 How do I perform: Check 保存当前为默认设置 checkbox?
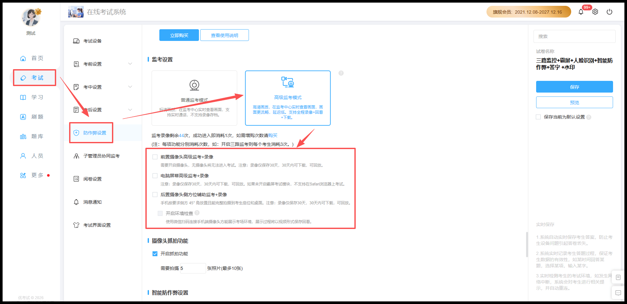point(538,117)
